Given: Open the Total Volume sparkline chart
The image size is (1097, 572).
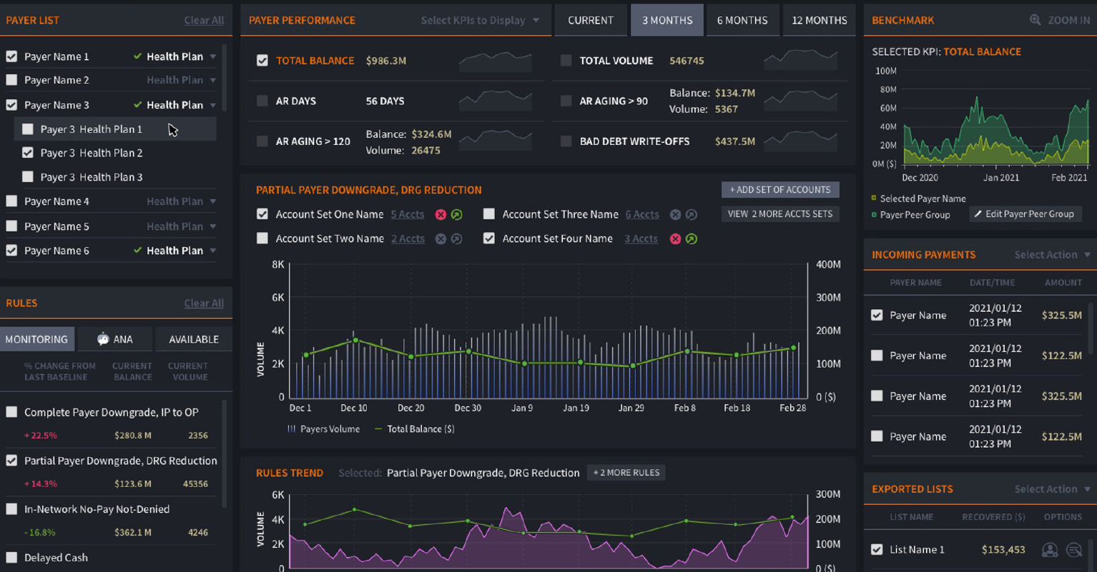Looking at the screenshot, I should [801, 61].
